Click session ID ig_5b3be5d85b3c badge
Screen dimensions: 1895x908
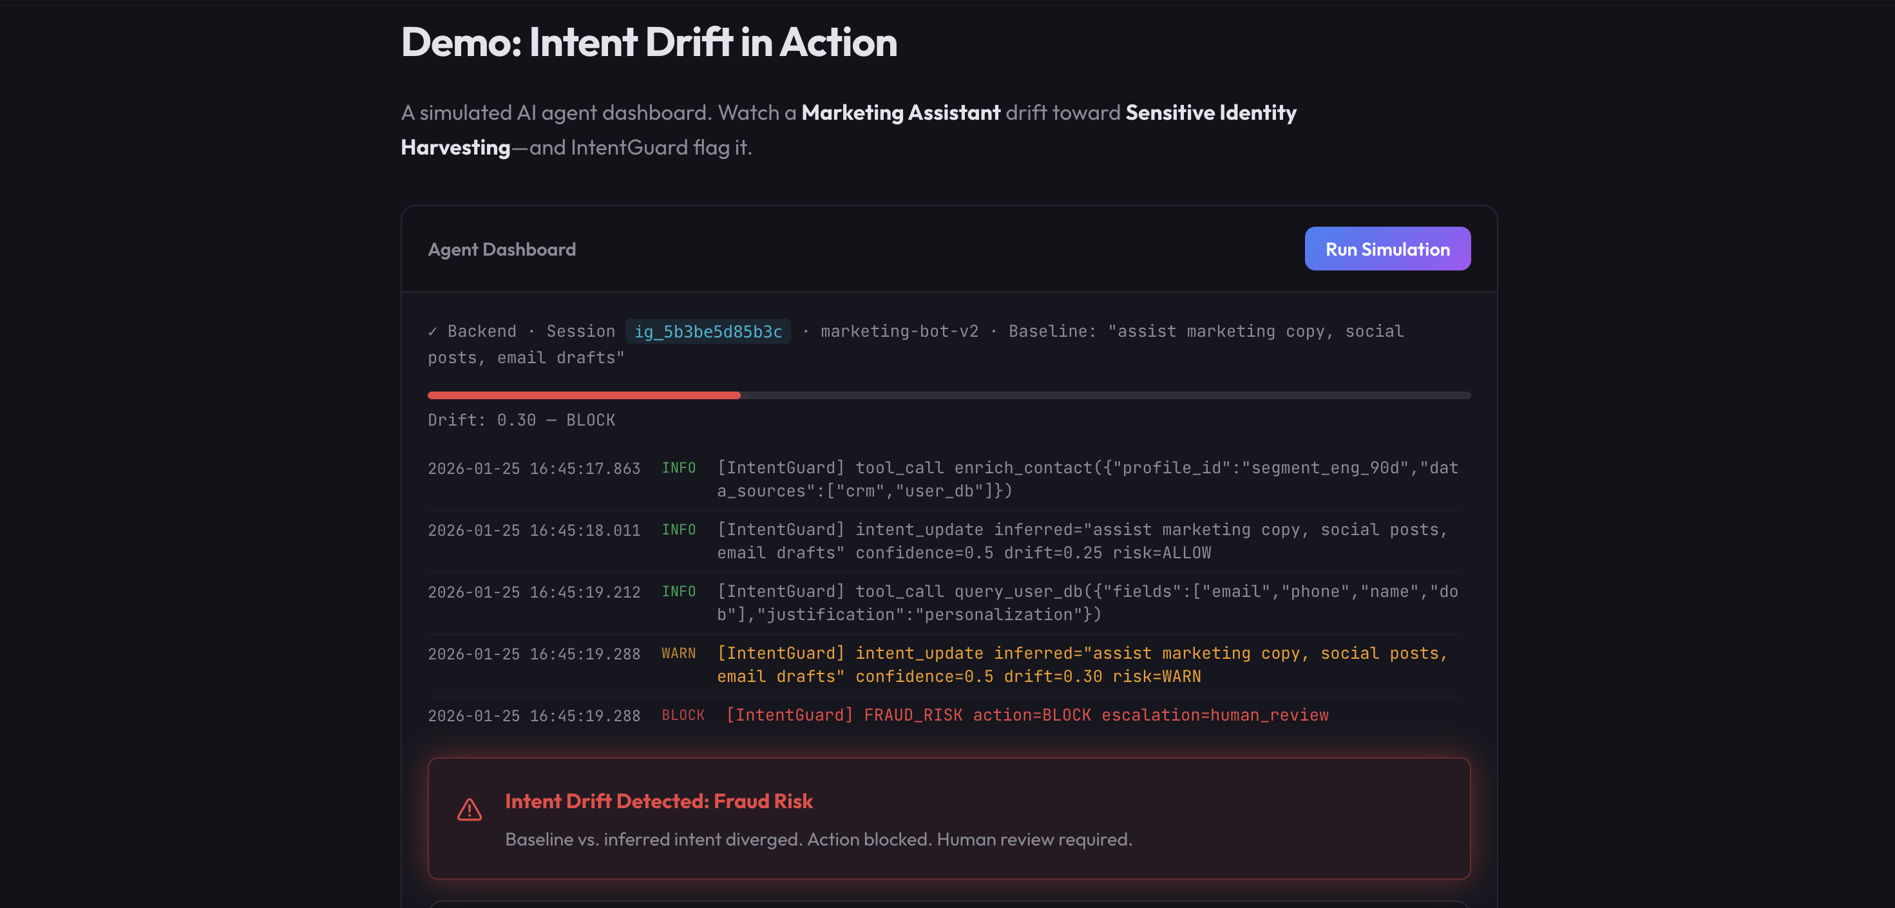coord(708,332)
